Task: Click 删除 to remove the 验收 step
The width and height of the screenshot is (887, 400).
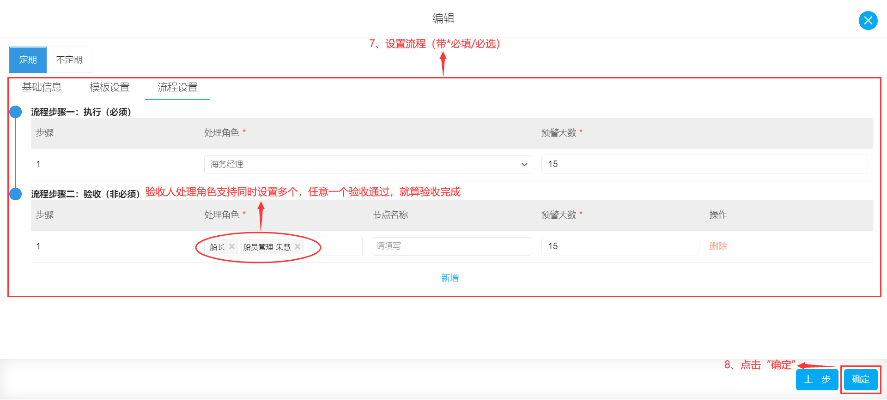Action: (x=718, y=246)
